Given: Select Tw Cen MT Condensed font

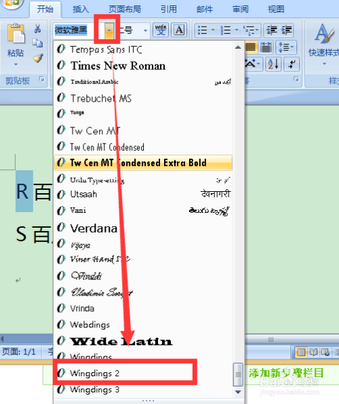Looking at the screenshot, I should (x=143, y=147).
